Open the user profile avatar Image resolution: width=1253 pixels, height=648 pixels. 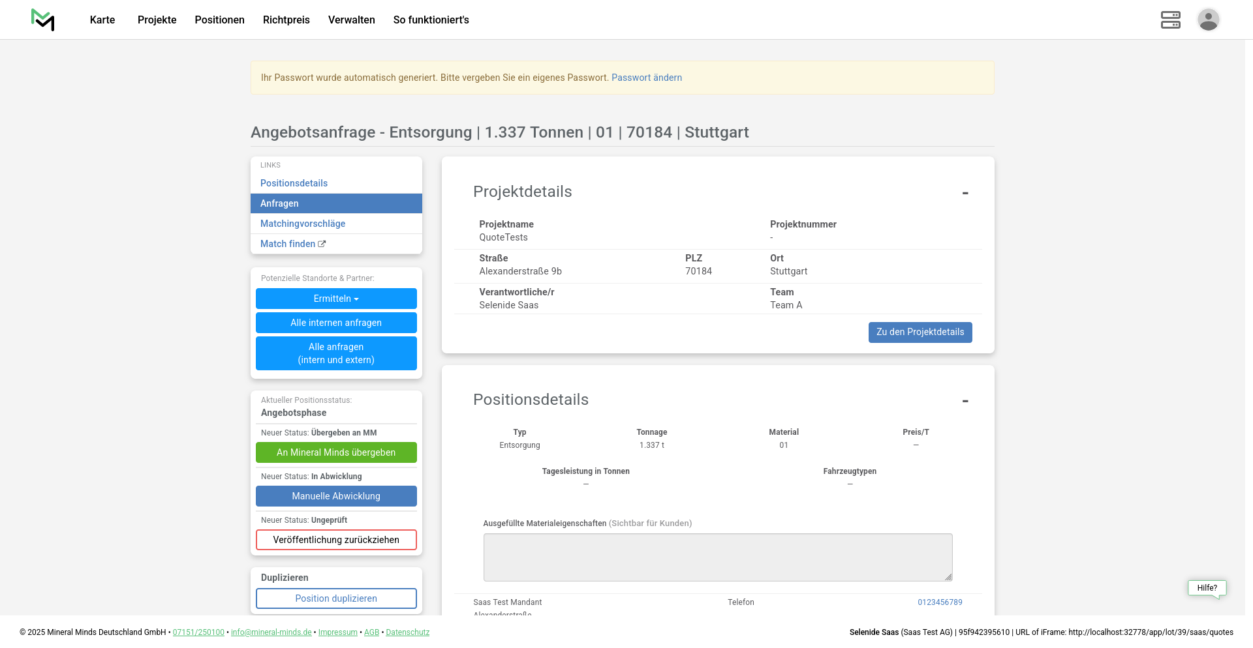tap(1208, 20)
